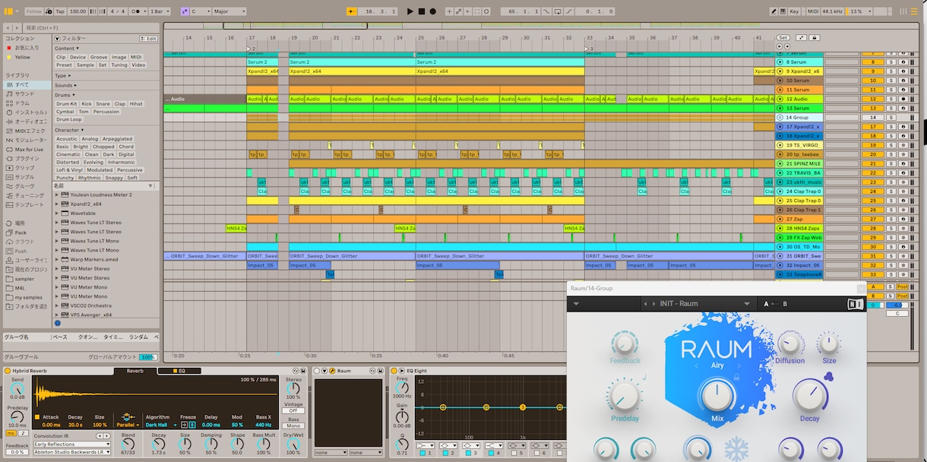Open ドラム category in browser library
Image resolution: width=927 pixels, height=462 pixels.
coord(23,103)
